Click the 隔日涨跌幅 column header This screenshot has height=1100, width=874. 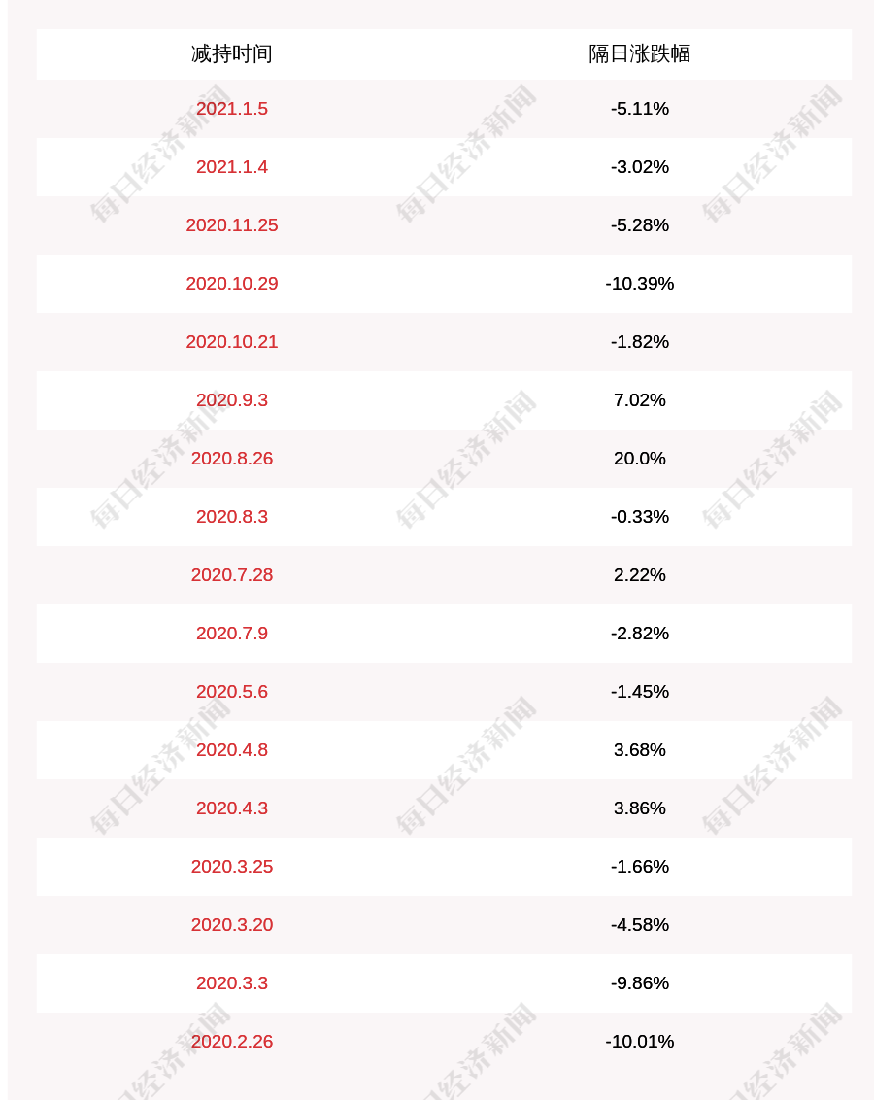point(639,54)
